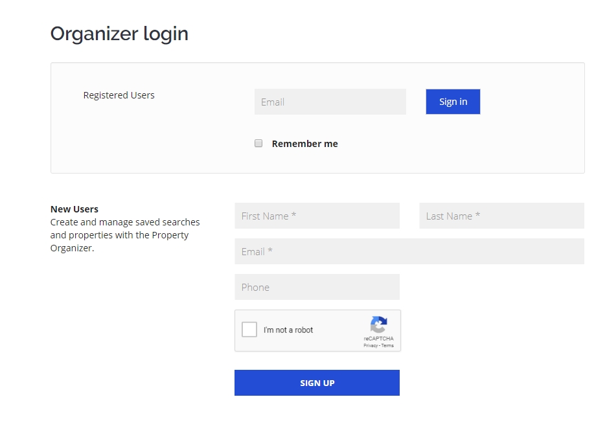Image resolution: width=596 pixels, height=432 pixels.
Task: Check the I'm not a robot box
Action: 249,330
